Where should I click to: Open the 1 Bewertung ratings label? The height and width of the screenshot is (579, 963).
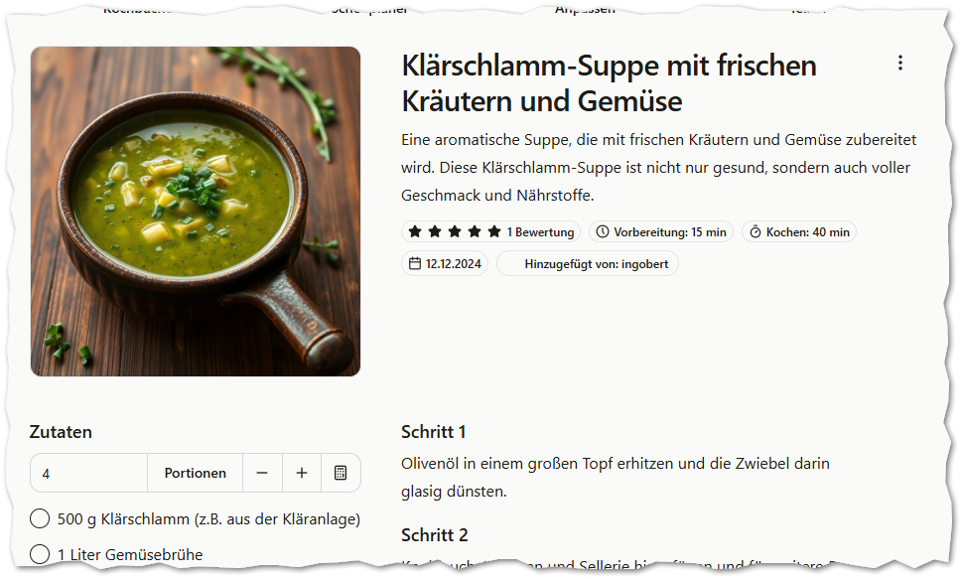click(540, 232)
